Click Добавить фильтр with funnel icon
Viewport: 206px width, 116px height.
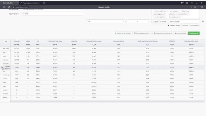tap(174, 25)
